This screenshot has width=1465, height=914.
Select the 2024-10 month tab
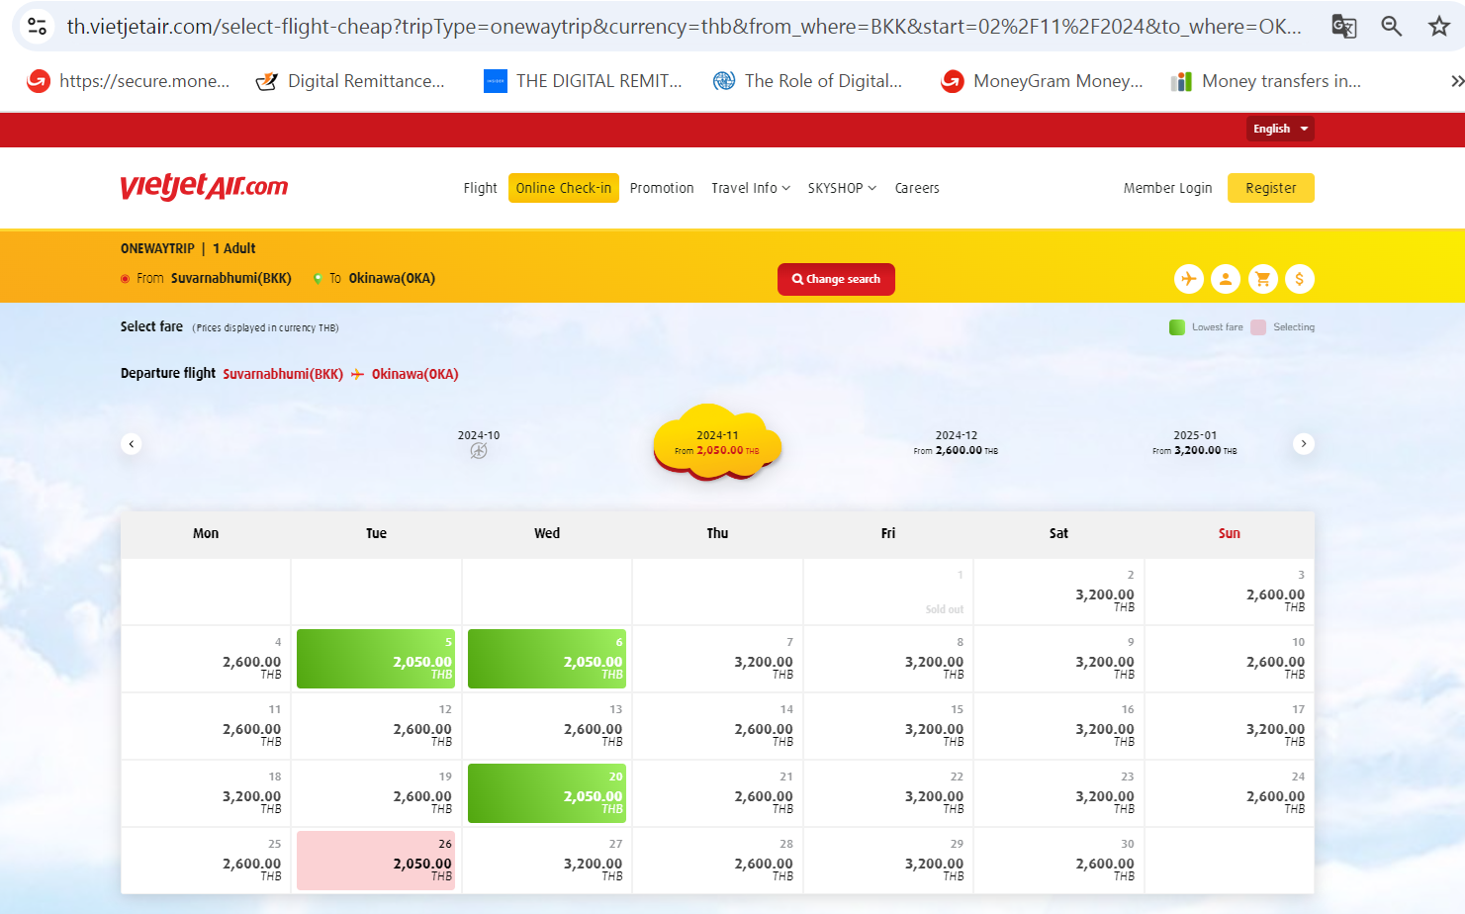click(479, 443)
